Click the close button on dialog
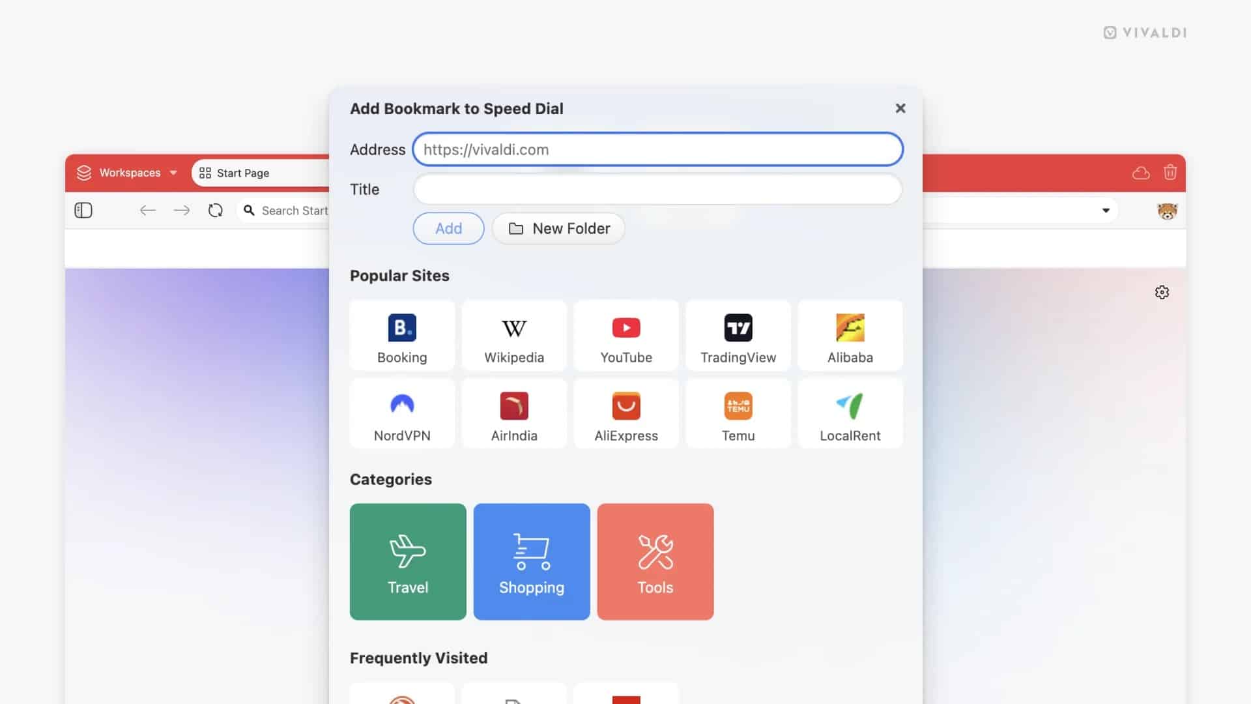Screen dimensions: 1251x704 point(899,108)
